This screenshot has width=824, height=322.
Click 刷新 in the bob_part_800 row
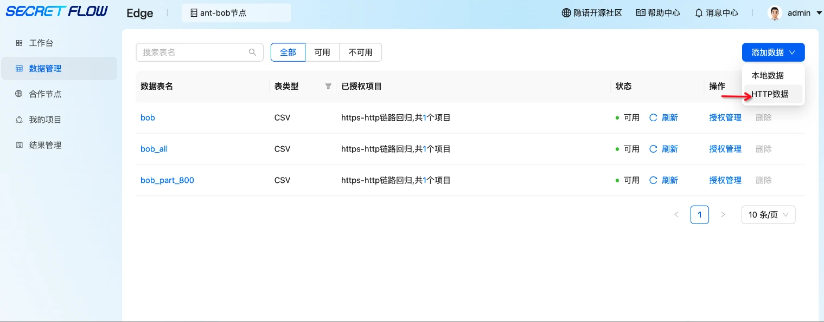670,180
